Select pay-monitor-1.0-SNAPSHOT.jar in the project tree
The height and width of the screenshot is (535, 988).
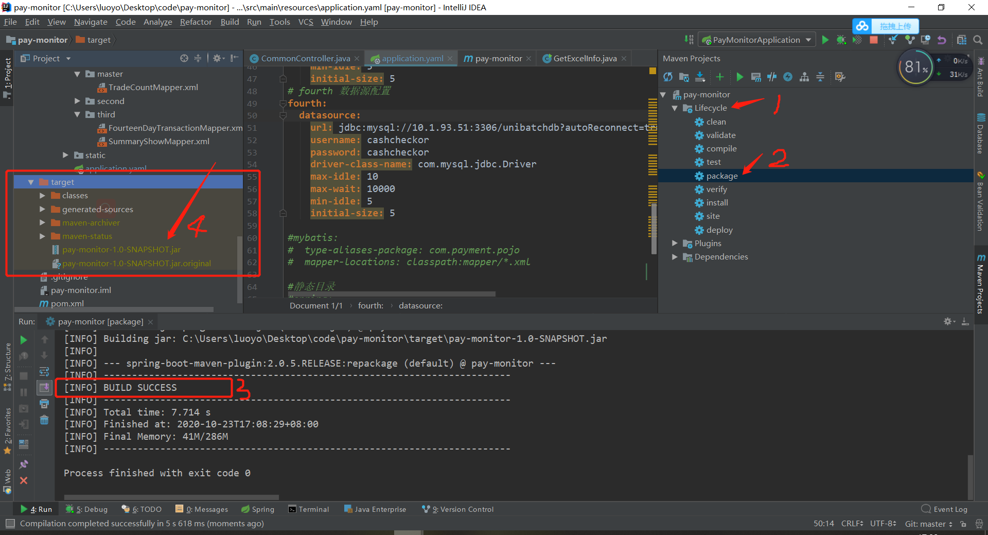121,250
